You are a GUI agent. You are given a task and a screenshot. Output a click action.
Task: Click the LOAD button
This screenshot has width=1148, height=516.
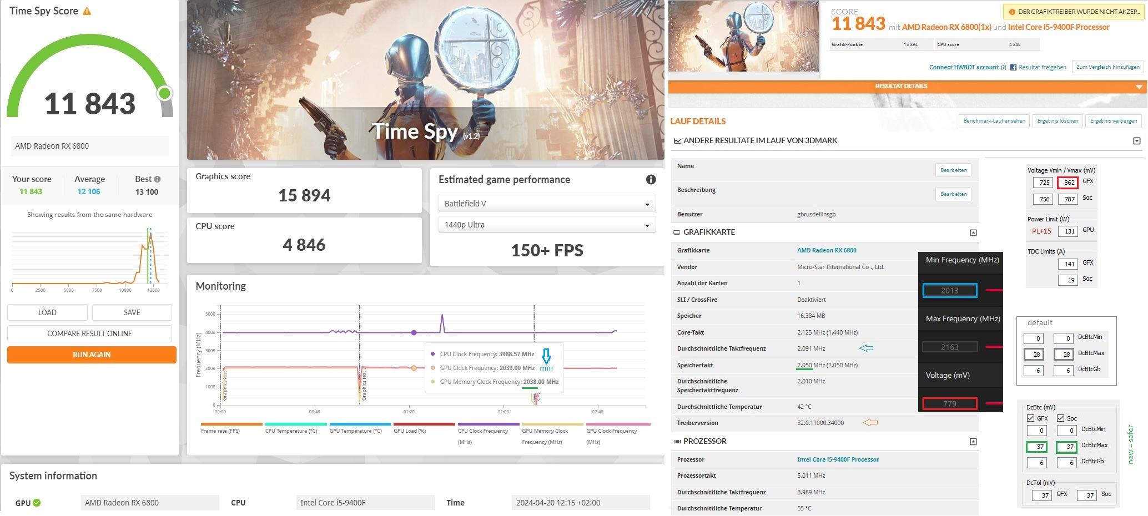47,312
